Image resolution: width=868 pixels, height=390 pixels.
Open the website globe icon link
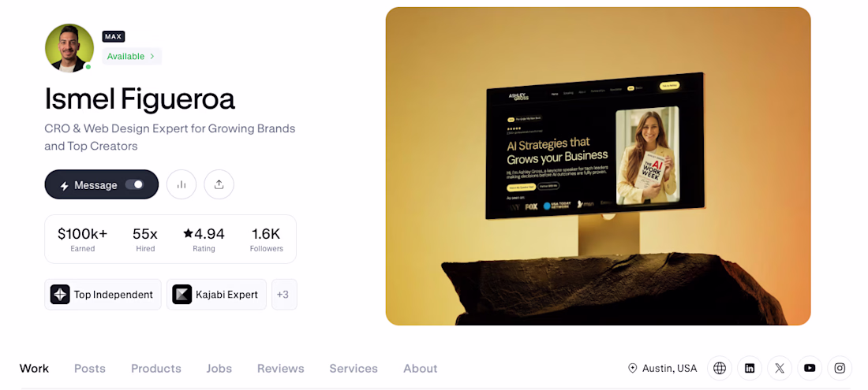point(720,368)
